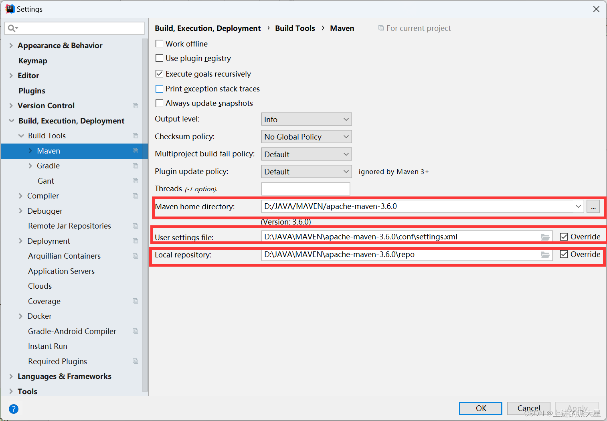Enable the Work offline checkbox
This screenshot has width=607, height=421.
(x=159, y=44)
